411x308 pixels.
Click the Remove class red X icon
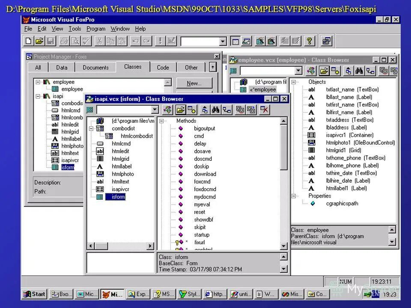(264, 110)
